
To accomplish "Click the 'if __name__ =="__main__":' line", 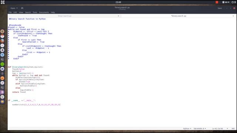I will coord(21,100).
